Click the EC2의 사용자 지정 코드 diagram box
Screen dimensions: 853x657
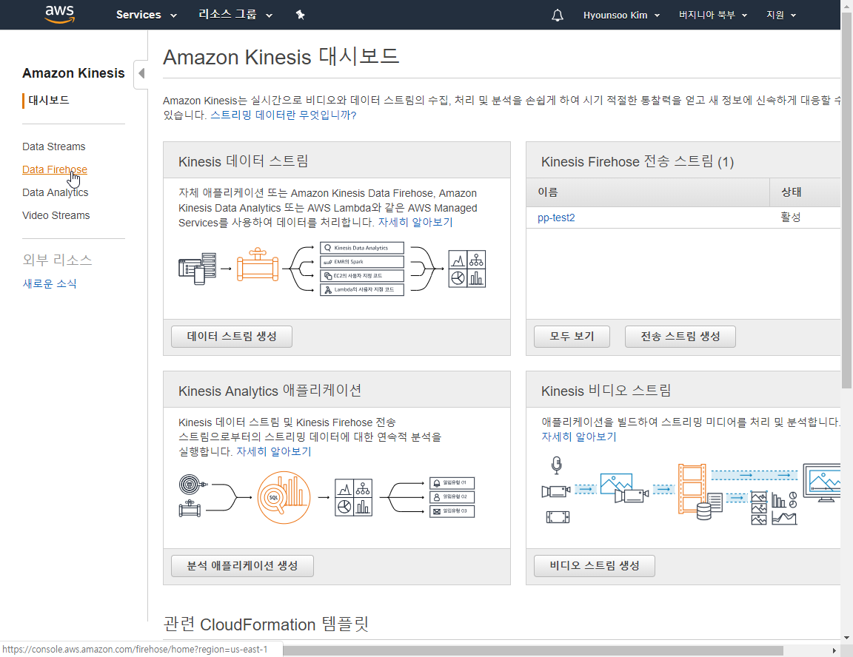click(x=362, y=276)
